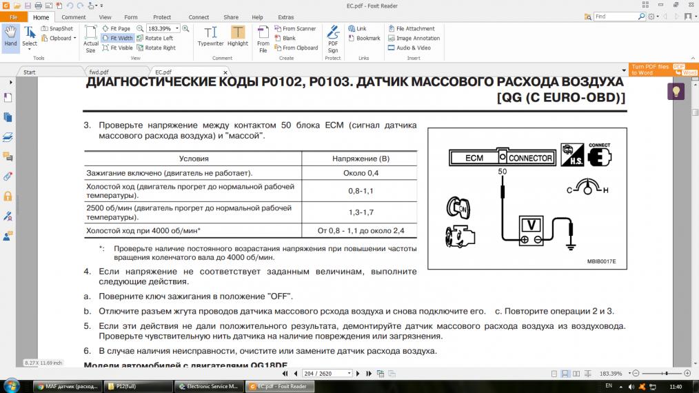Rotate the page left
Image resolution: width=699 pixels, height=393 pixels.
click(x=155, y=39)
